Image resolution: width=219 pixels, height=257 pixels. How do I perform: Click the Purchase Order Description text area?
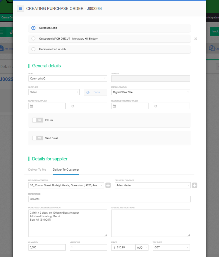point(68,223)
